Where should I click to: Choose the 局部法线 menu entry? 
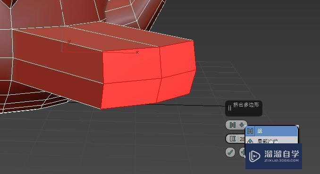click(272, 140)
